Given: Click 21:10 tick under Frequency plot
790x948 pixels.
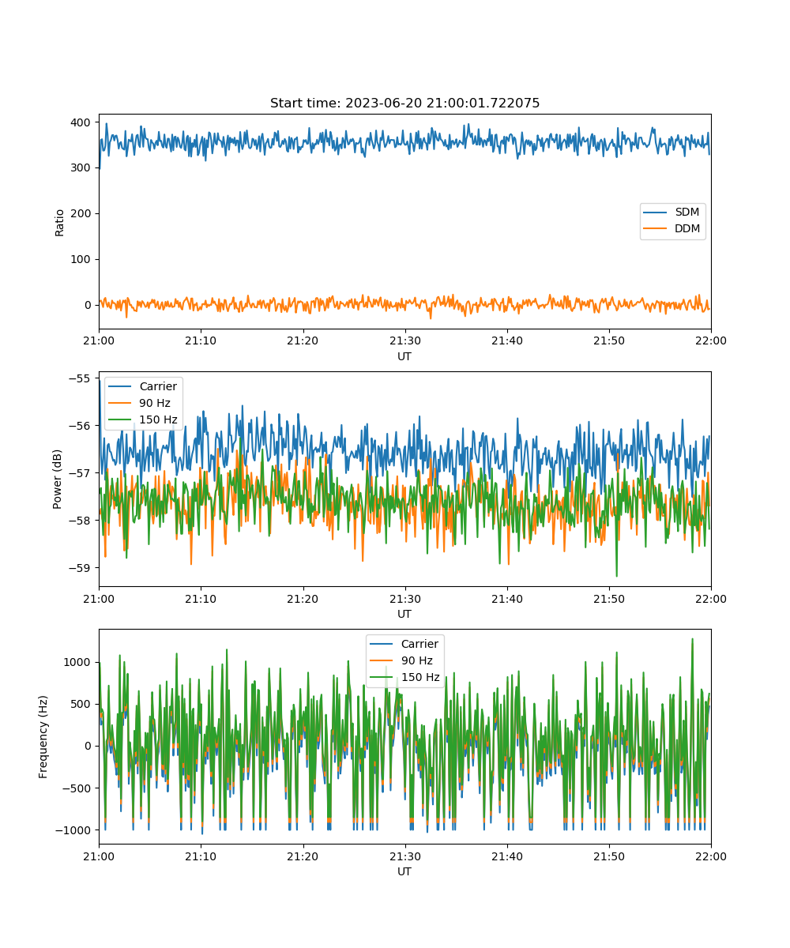Looking at the screenshot, I should point(201,856).
